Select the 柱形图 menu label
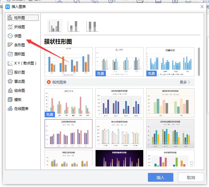The image size is (209, 187). click(x=20, y=18)
